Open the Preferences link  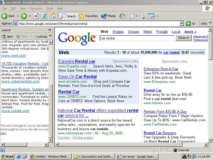pyautogui.click(x=201, y=40)
